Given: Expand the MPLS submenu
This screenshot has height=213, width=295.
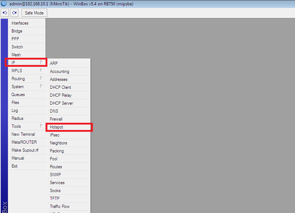Looking at the screenshot, I should coord(27,71).
